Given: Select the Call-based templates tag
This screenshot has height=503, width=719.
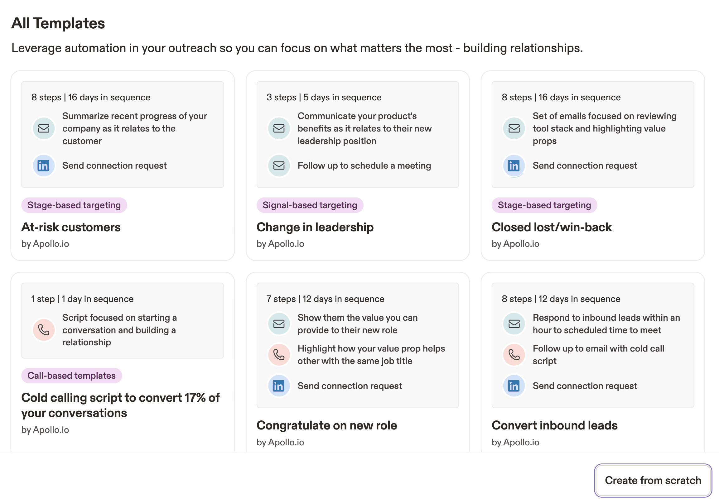Looking at the screenshot, I should (x=72, y=376).
